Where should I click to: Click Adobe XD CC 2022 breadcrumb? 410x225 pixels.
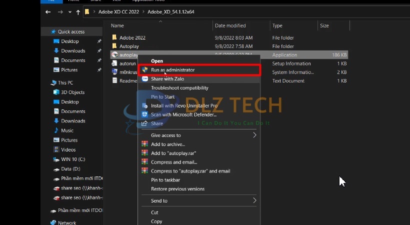pos(118,12)
